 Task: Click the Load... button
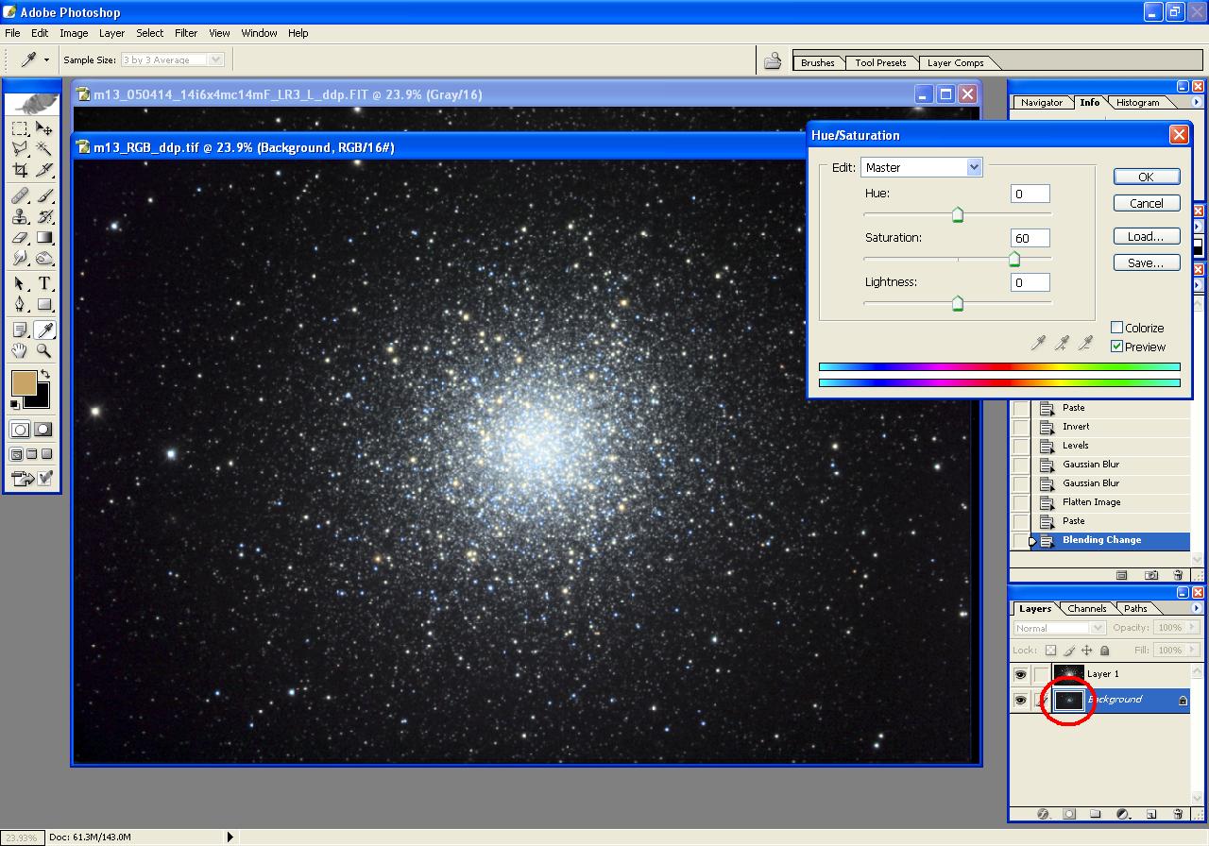point(1146,236)
